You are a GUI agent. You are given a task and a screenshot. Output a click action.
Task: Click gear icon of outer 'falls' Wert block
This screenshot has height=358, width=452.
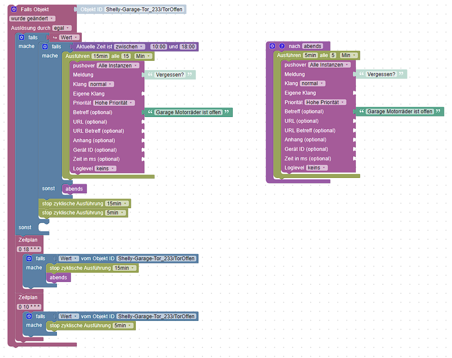(21, 38)
